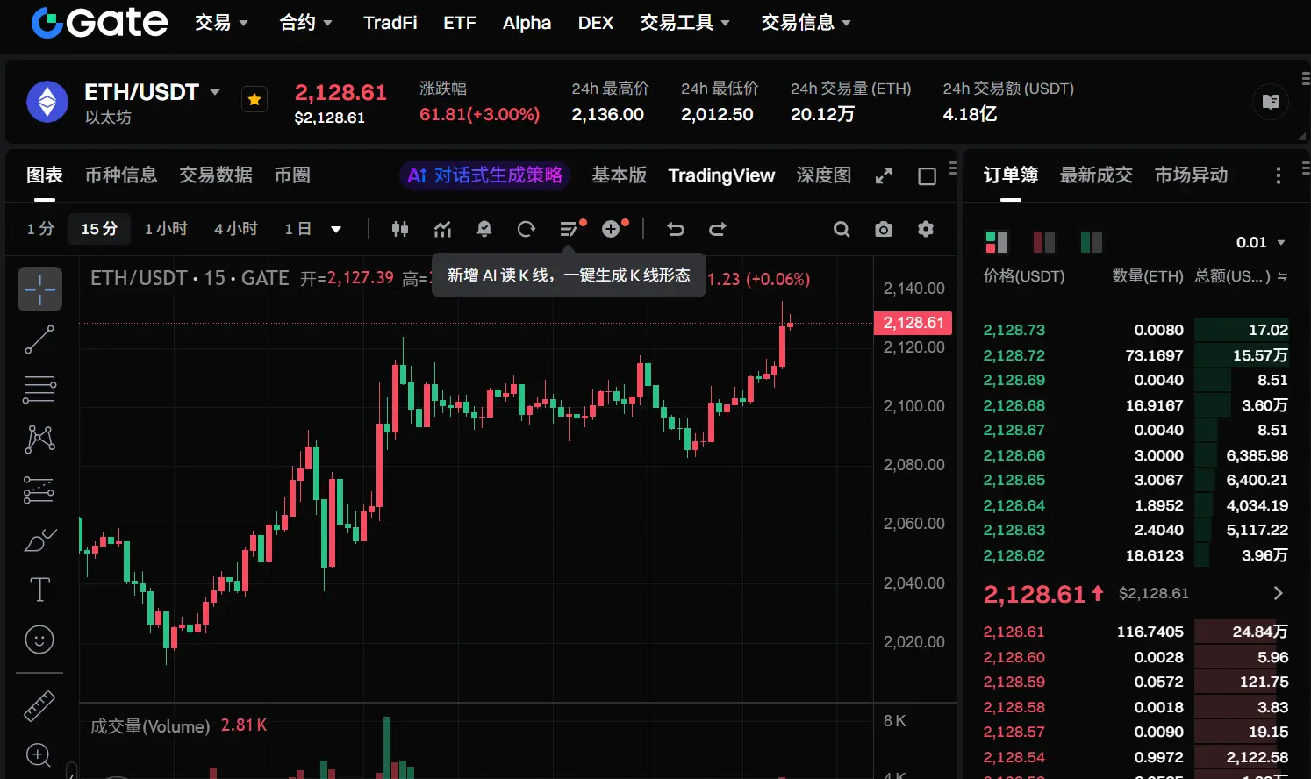Viewport: 1311px width, 779px height.
Task: Switch chart to TradingView mode
Action: point(721,175)
